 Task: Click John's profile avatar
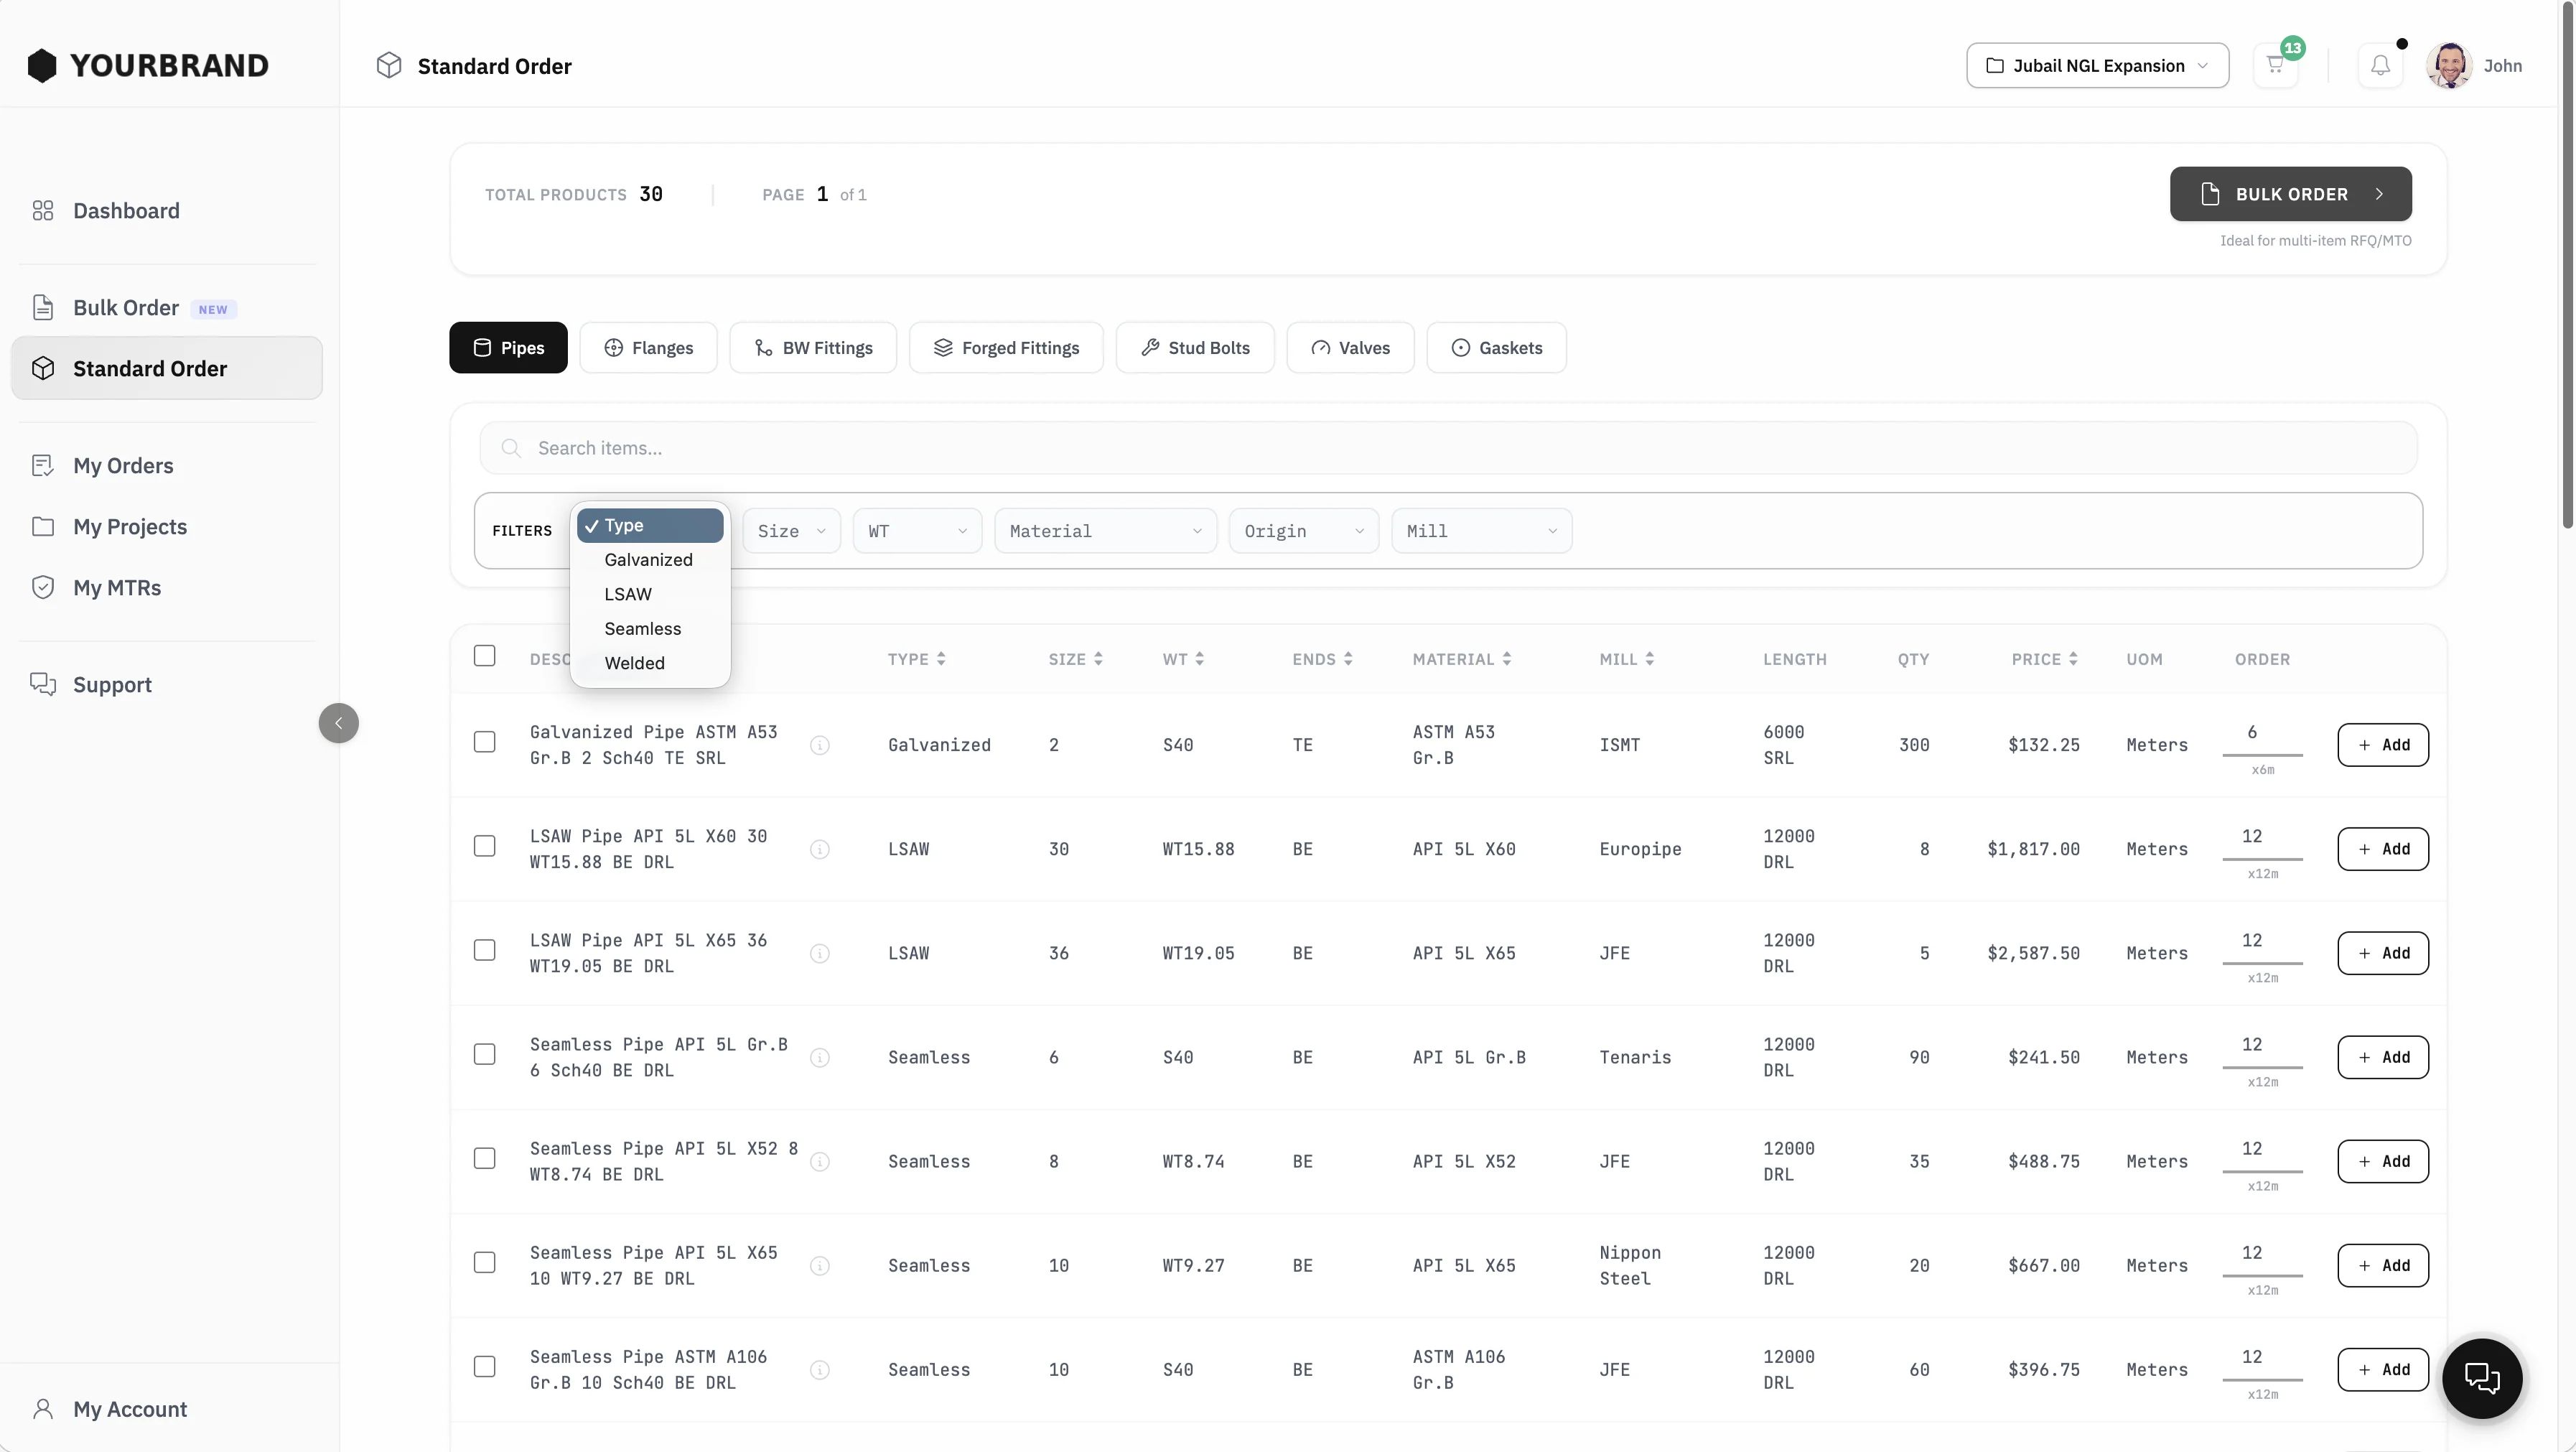coord(2449,66)
